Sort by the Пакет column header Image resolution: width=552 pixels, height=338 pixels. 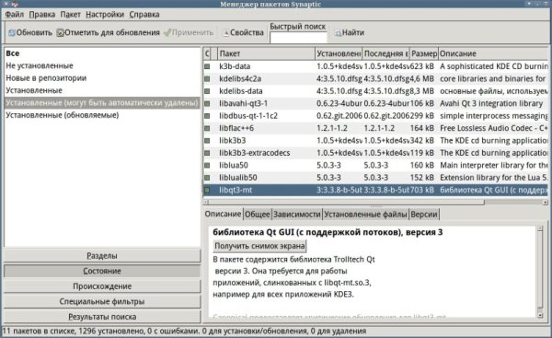(266, 53)
